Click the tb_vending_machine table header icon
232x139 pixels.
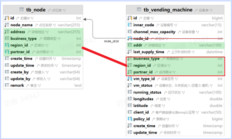139,10
